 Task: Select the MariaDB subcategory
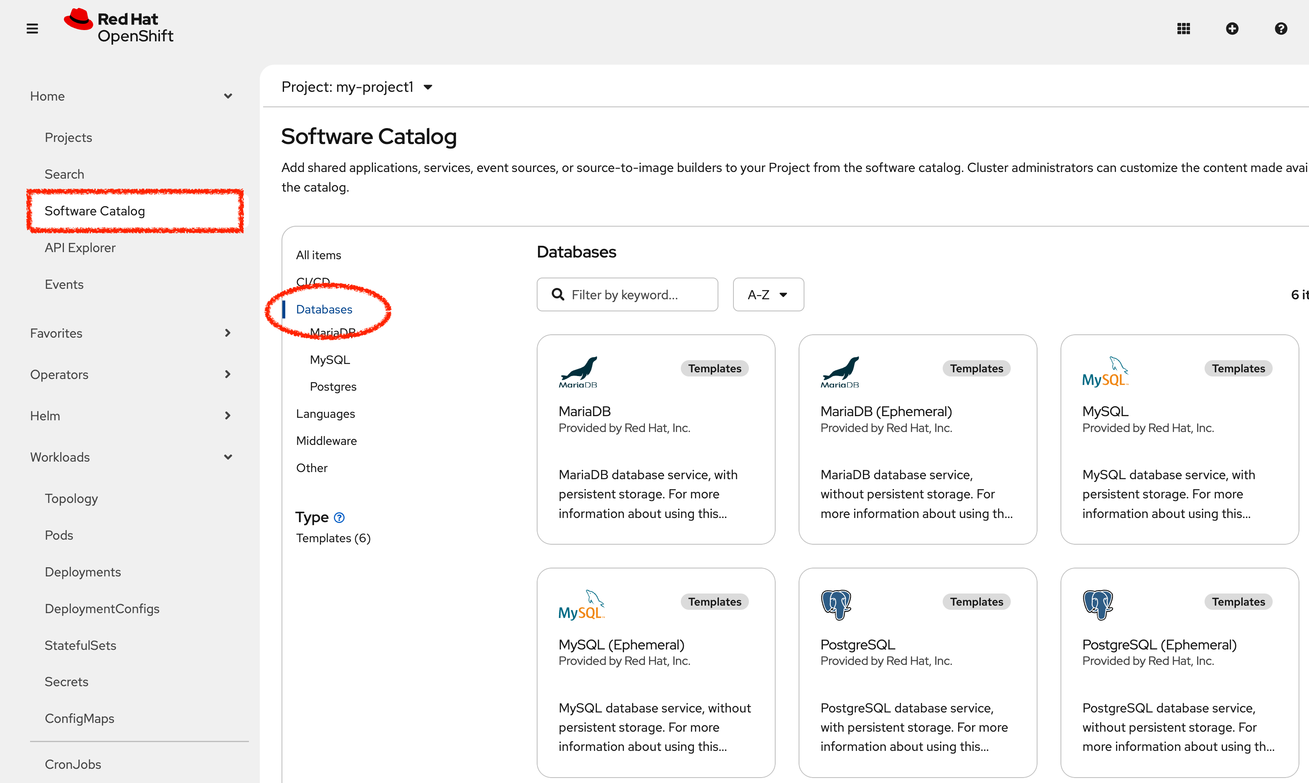332,332
